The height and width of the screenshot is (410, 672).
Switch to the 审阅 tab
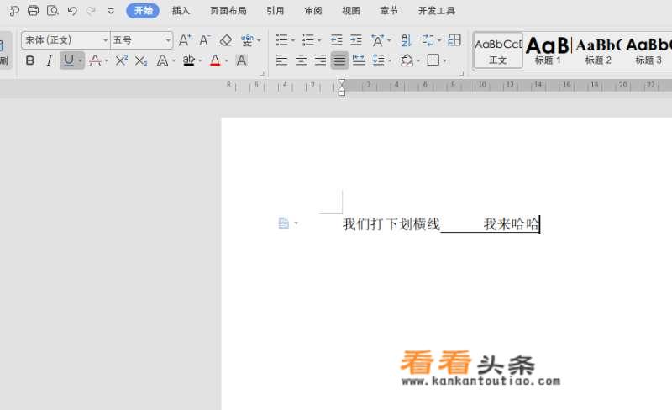[x=313, y=11]
